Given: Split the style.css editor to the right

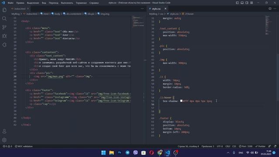Looking at the screenshot, I should pos(270,9).
